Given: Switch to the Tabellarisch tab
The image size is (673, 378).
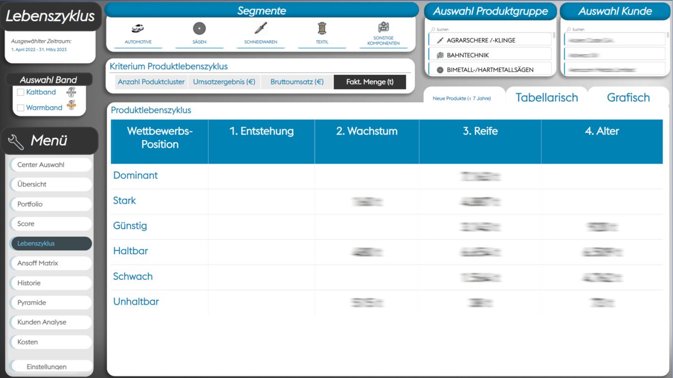Looking at the screenshot, I should (x=546, y=97).
